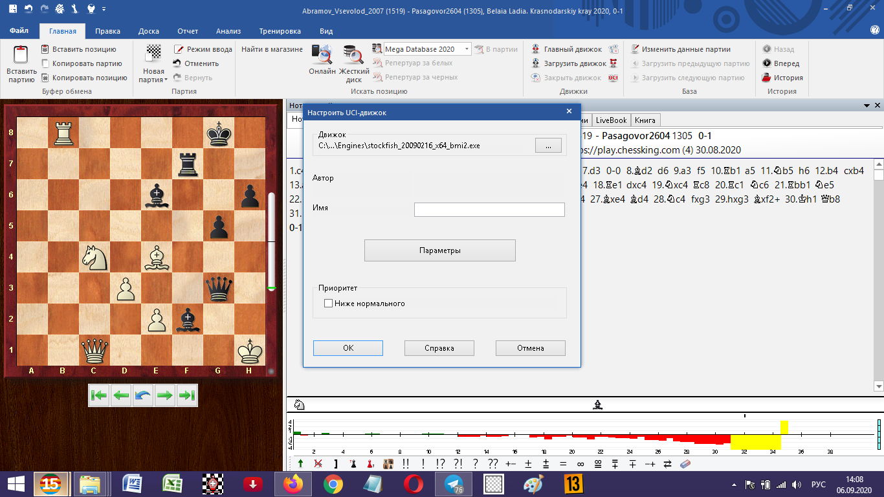Click Загрузить движок in ribbon
Screen dimensions: 884x497
[569, 63]
